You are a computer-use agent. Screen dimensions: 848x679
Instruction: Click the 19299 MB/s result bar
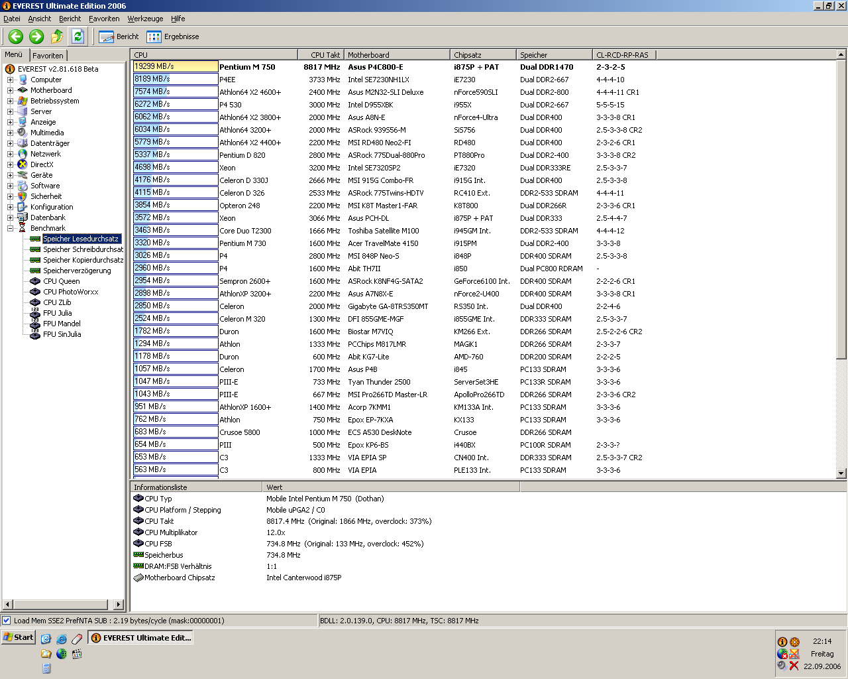tap(176, 66)
